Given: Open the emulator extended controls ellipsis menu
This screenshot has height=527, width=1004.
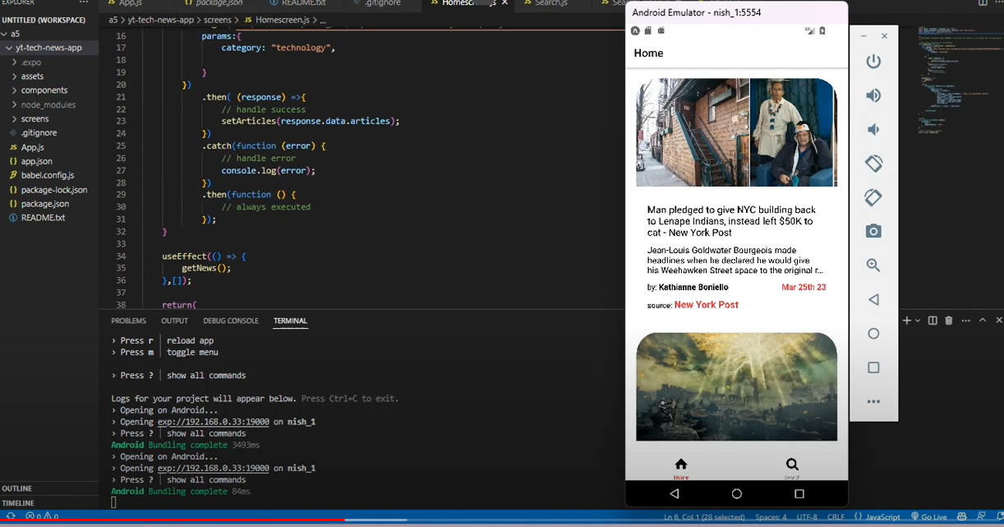Looking at the screenshot, I should (873, 401).
